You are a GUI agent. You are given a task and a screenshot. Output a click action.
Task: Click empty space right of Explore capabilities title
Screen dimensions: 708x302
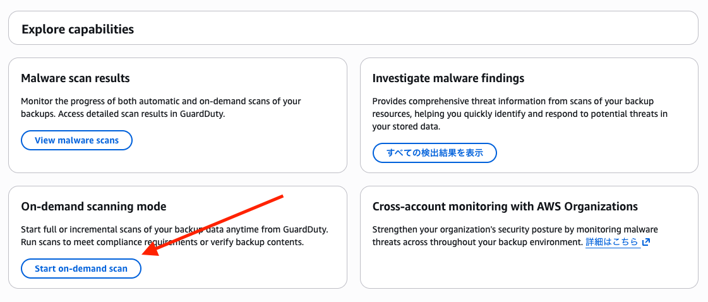[x=411, y=29]
